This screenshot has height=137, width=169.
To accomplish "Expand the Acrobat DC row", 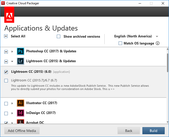I will click(x=12, y=123).
